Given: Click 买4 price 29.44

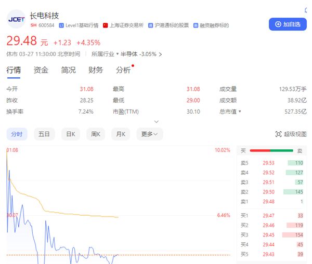Looking at the screenshot, I should point(268,244).
